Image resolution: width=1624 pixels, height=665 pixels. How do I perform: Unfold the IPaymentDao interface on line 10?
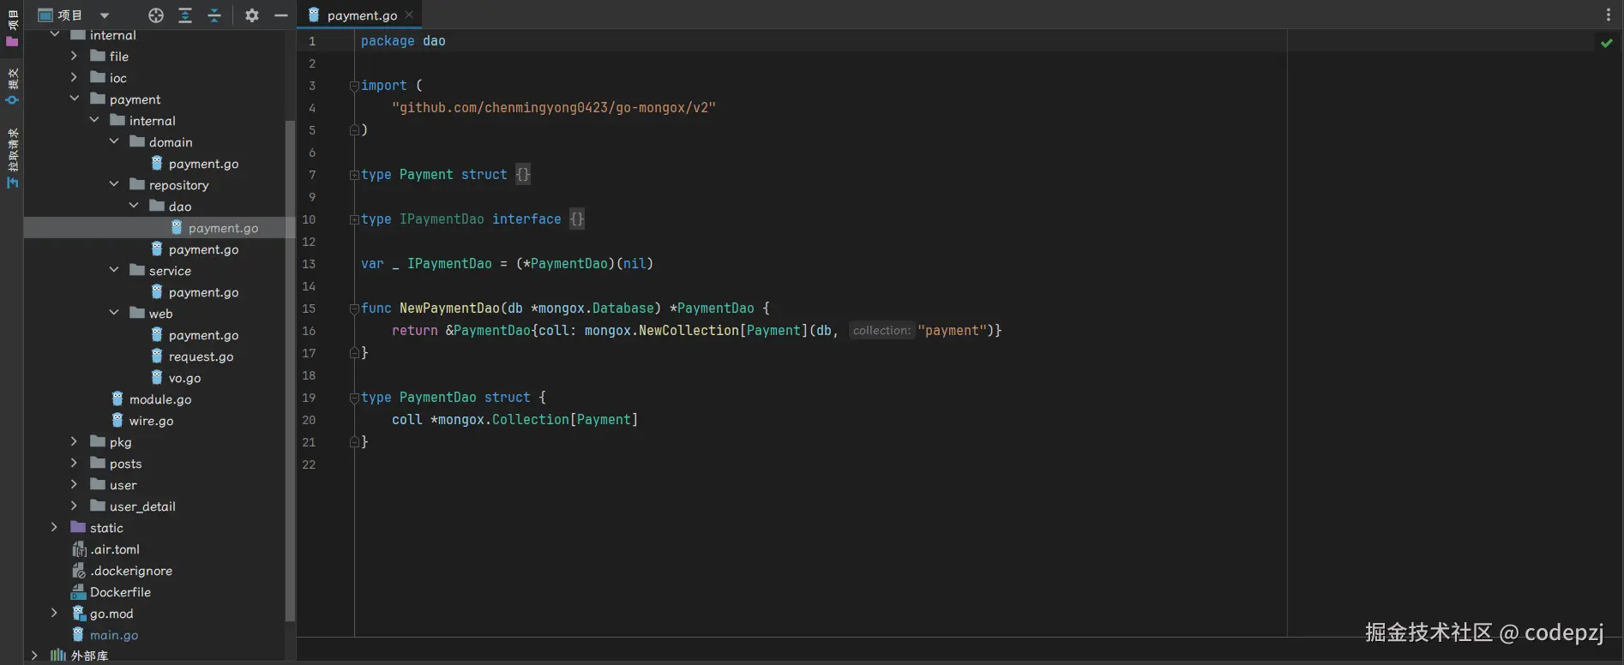tap(354, 219)
